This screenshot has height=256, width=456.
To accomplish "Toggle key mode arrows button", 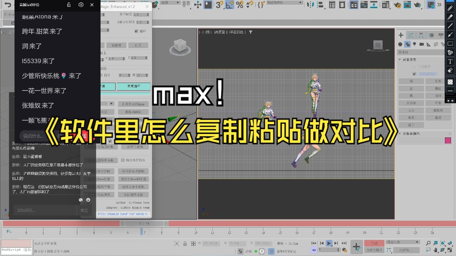I will point(314,250).
